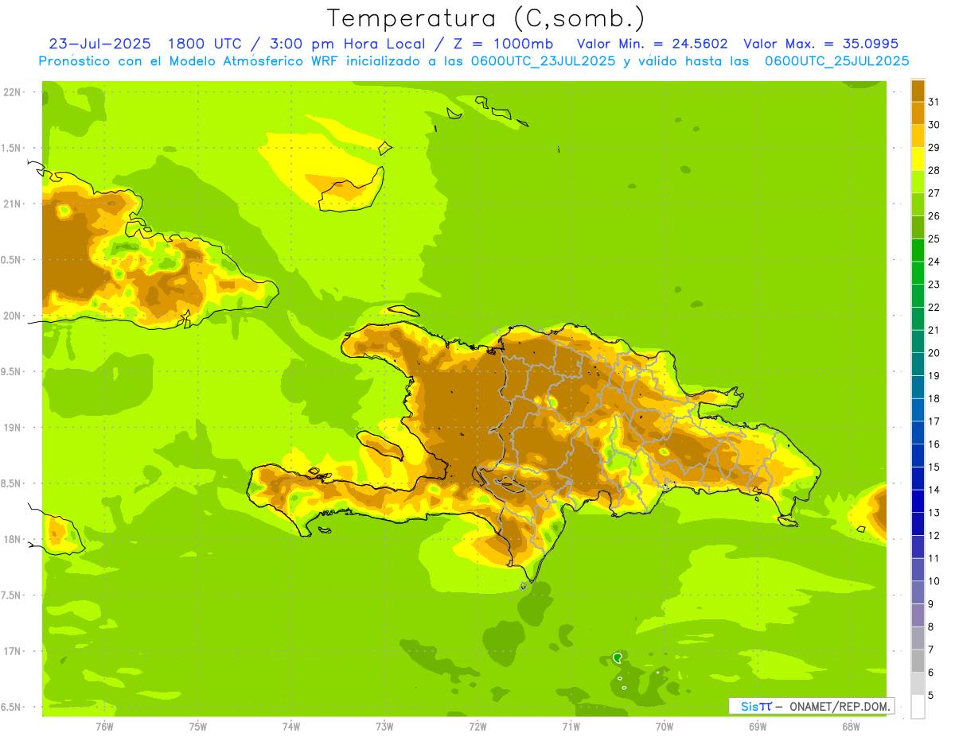The height and width of the screenshot is (737, 955).
Task: Click legend value '18'
Action: (x=934, y=398)
